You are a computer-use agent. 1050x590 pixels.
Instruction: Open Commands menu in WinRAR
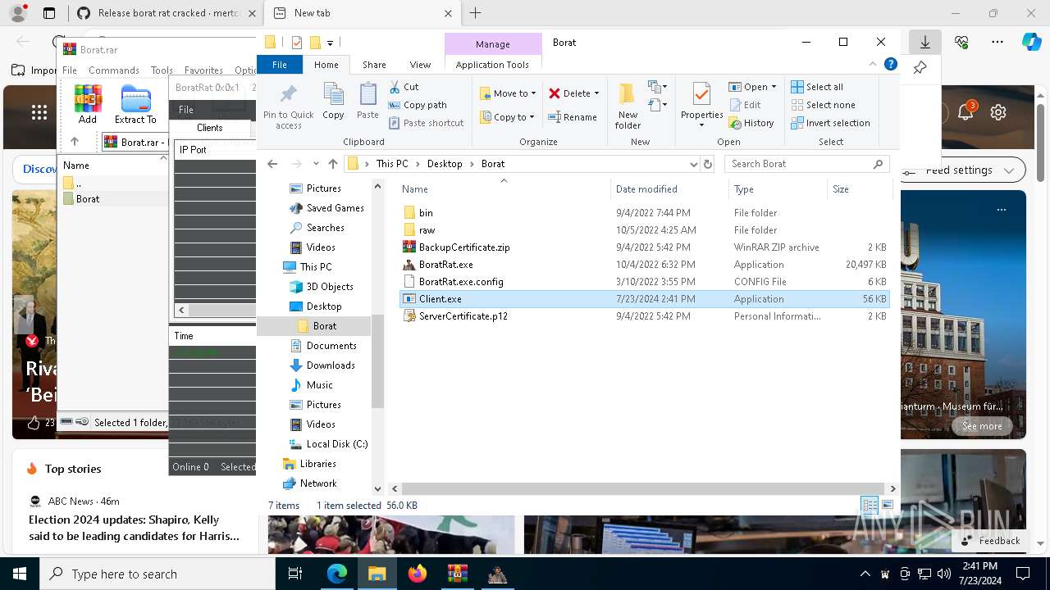point(114,70)
